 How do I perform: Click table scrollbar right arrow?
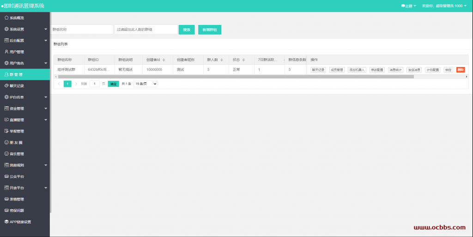(x=467, y=77)
